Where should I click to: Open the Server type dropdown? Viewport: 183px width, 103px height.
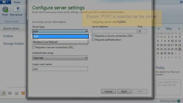[x=60, y=31]
